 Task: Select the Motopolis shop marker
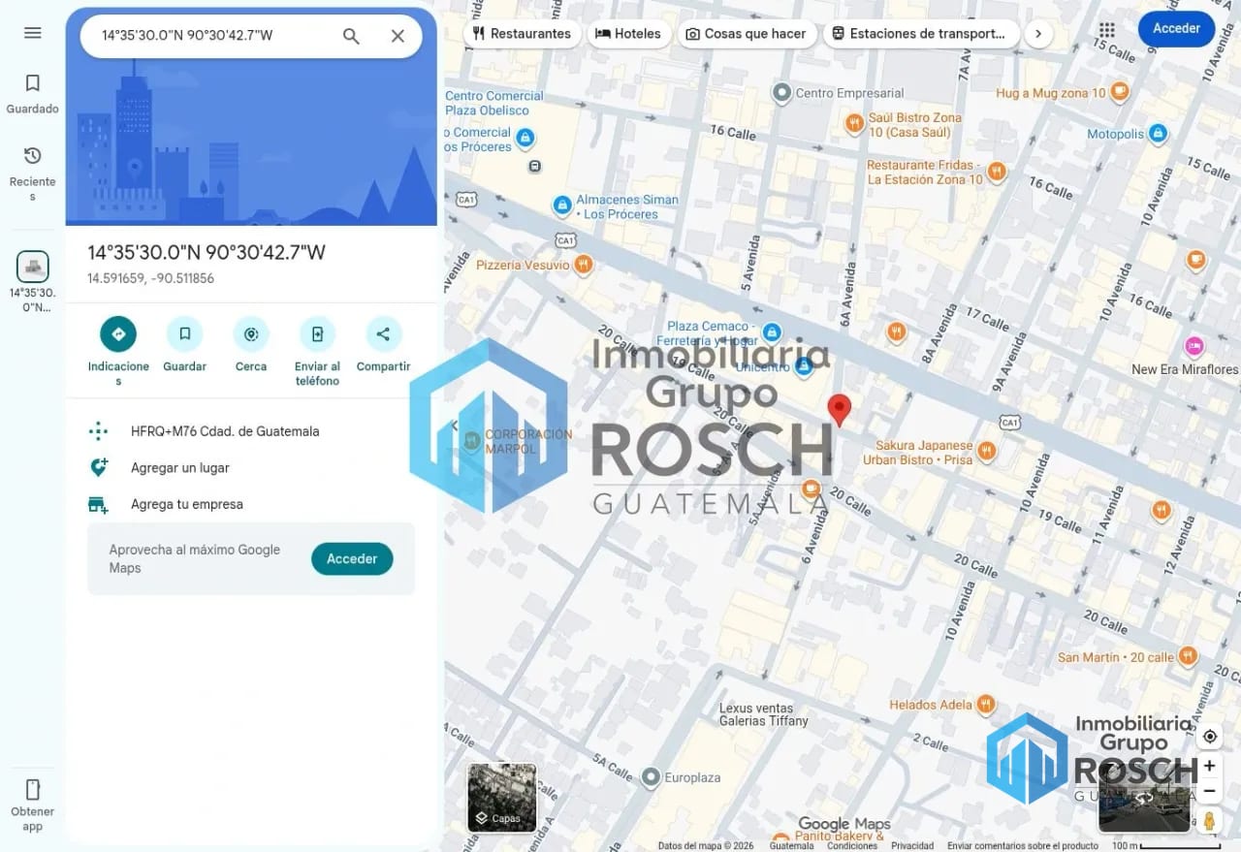click(1158, 134)
